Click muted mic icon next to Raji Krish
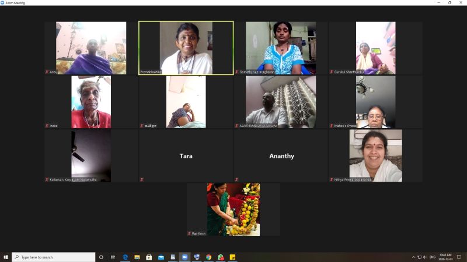This screenshot has height=262, width=467. [x=189, y=233]
